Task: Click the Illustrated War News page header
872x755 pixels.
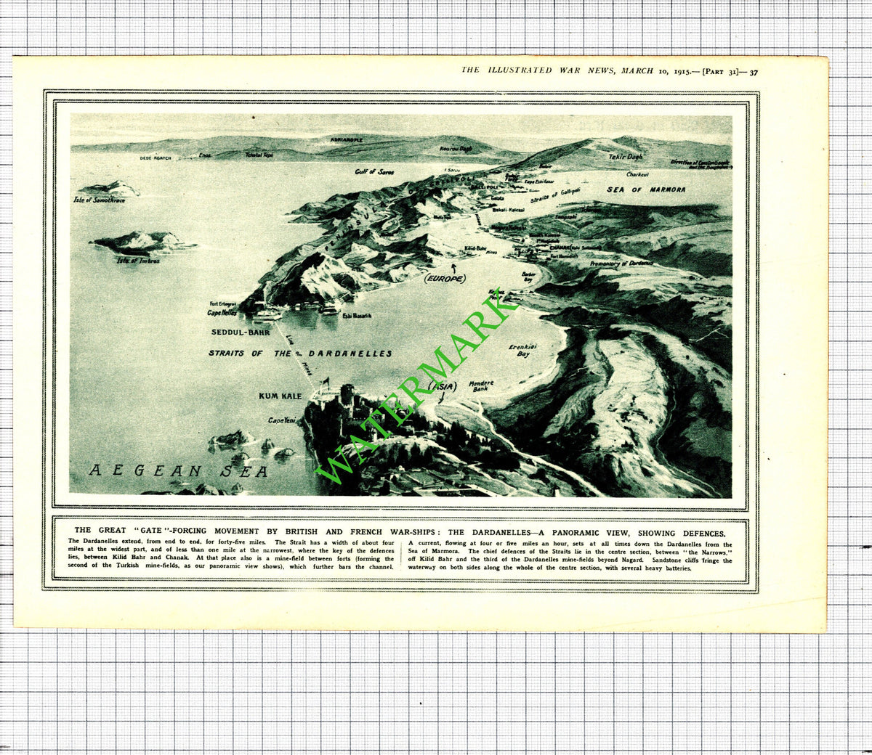Action: tap(610, 71)
